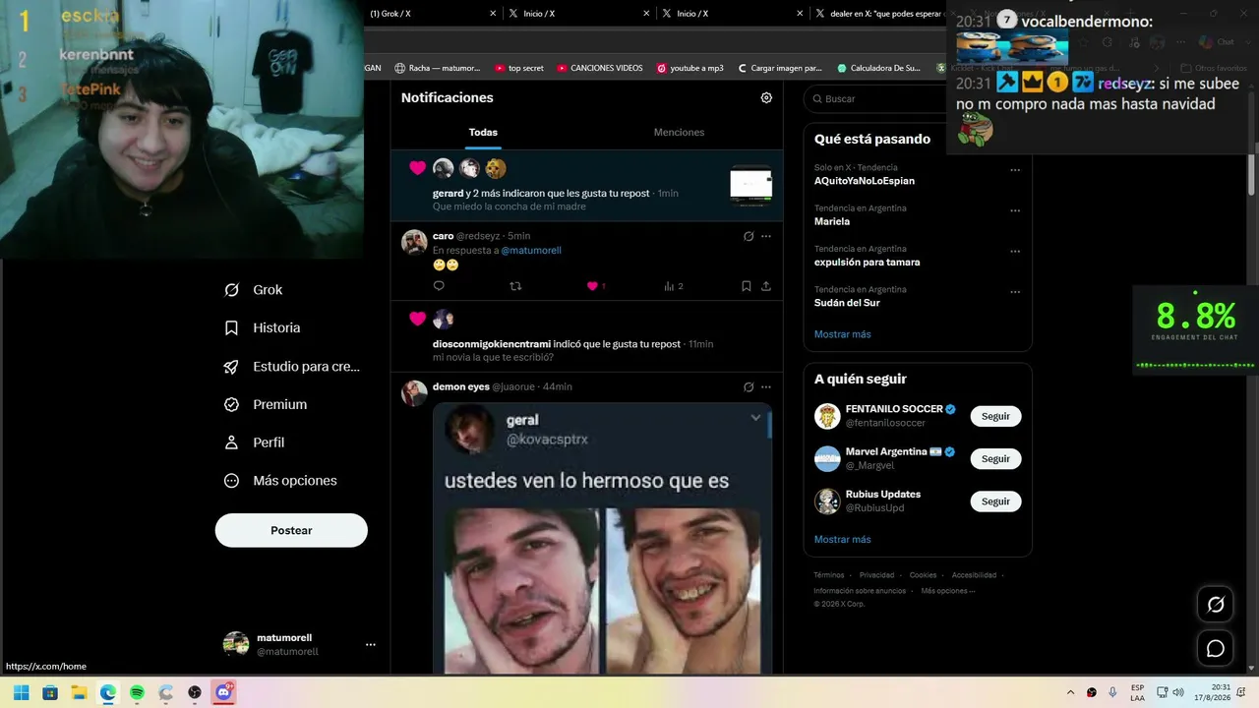Click the Grok icon in the sidebar

231,290
